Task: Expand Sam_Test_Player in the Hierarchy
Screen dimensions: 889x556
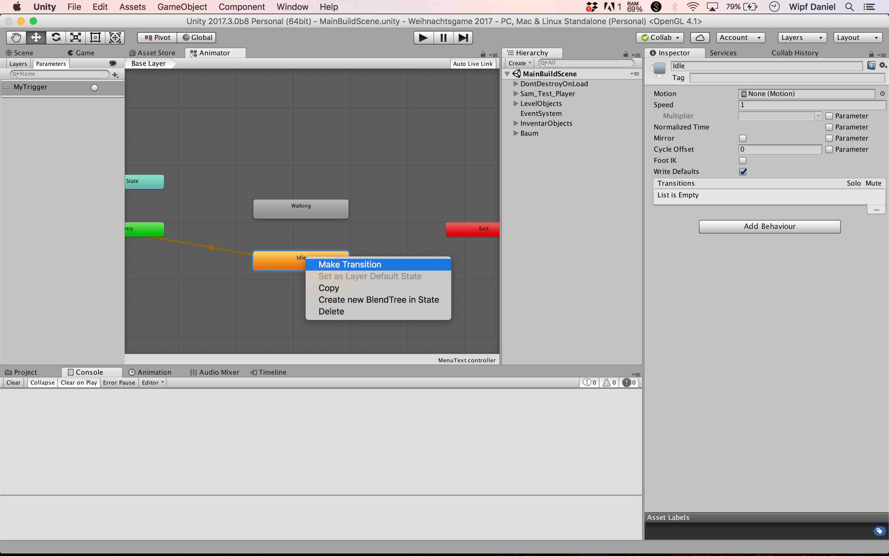Action: pos(515,93)
